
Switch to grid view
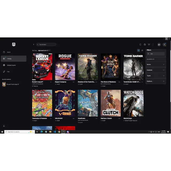pyautogui.click(x=138, y=50)
